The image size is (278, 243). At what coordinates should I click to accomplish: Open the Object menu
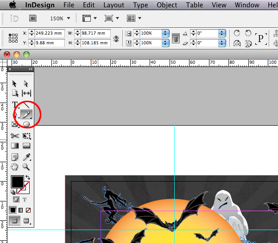167,5
